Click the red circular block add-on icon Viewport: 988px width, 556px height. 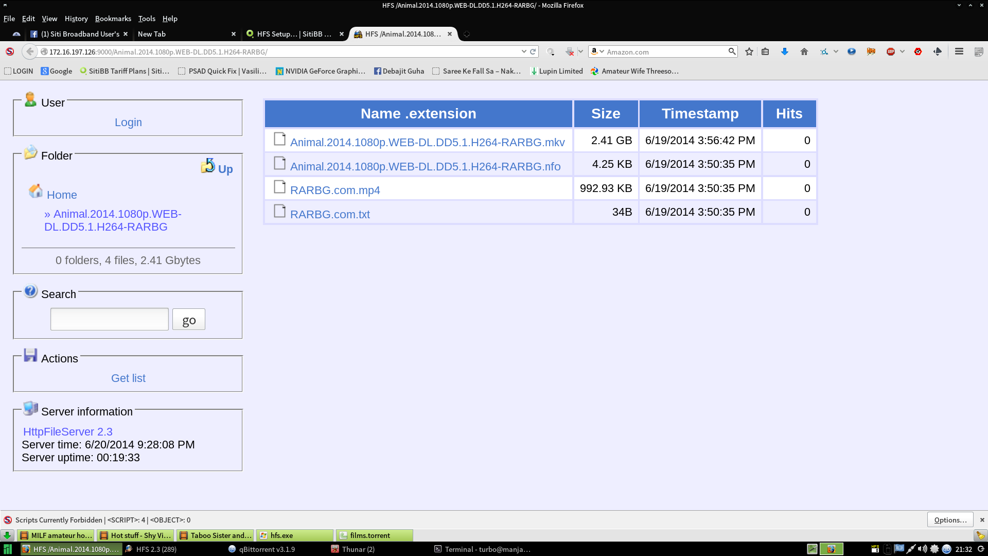coord(918,51)
